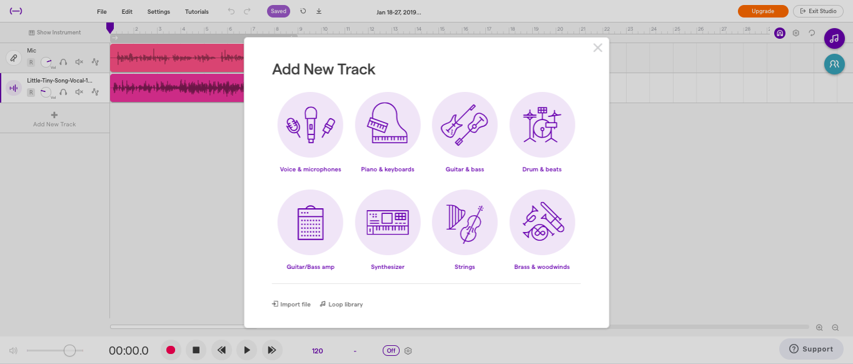
Task: Choose the Guitar/Bass amp icon
Action: click(x=310, y=222)
